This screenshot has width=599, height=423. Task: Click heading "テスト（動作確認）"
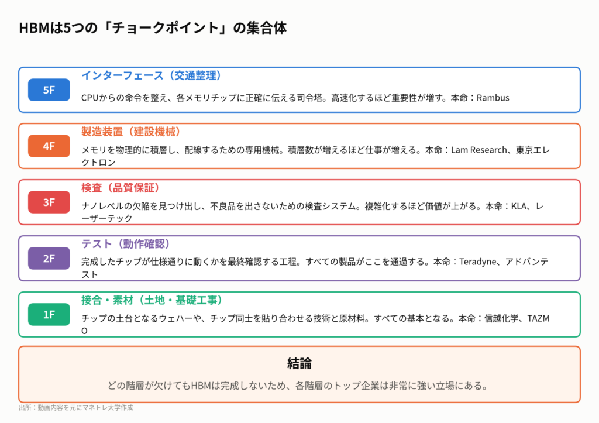point(125,244)
